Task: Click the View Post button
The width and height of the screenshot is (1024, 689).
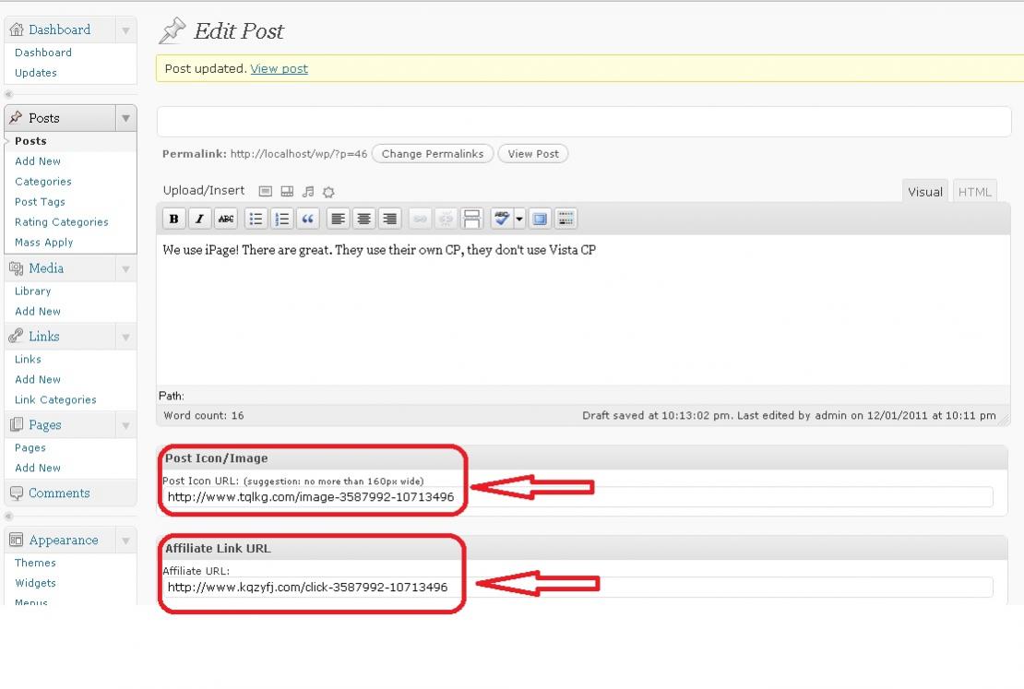Action: [533, 154]
